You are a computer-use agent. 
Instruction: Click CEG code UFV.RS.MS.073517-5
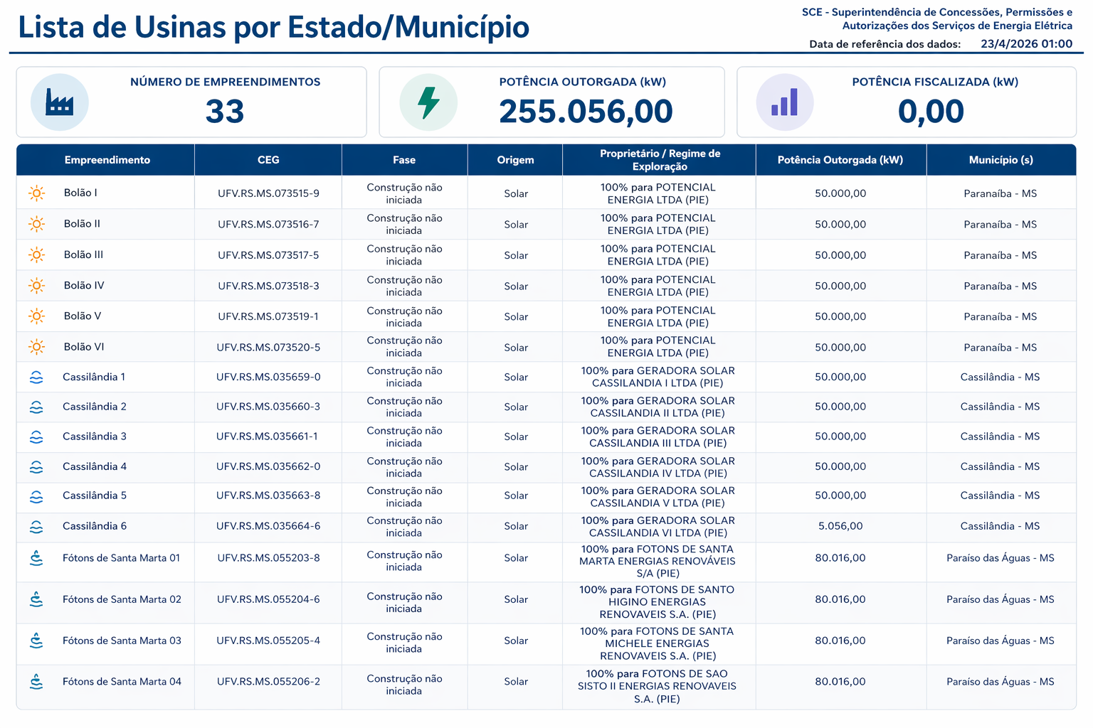[268, 255]
